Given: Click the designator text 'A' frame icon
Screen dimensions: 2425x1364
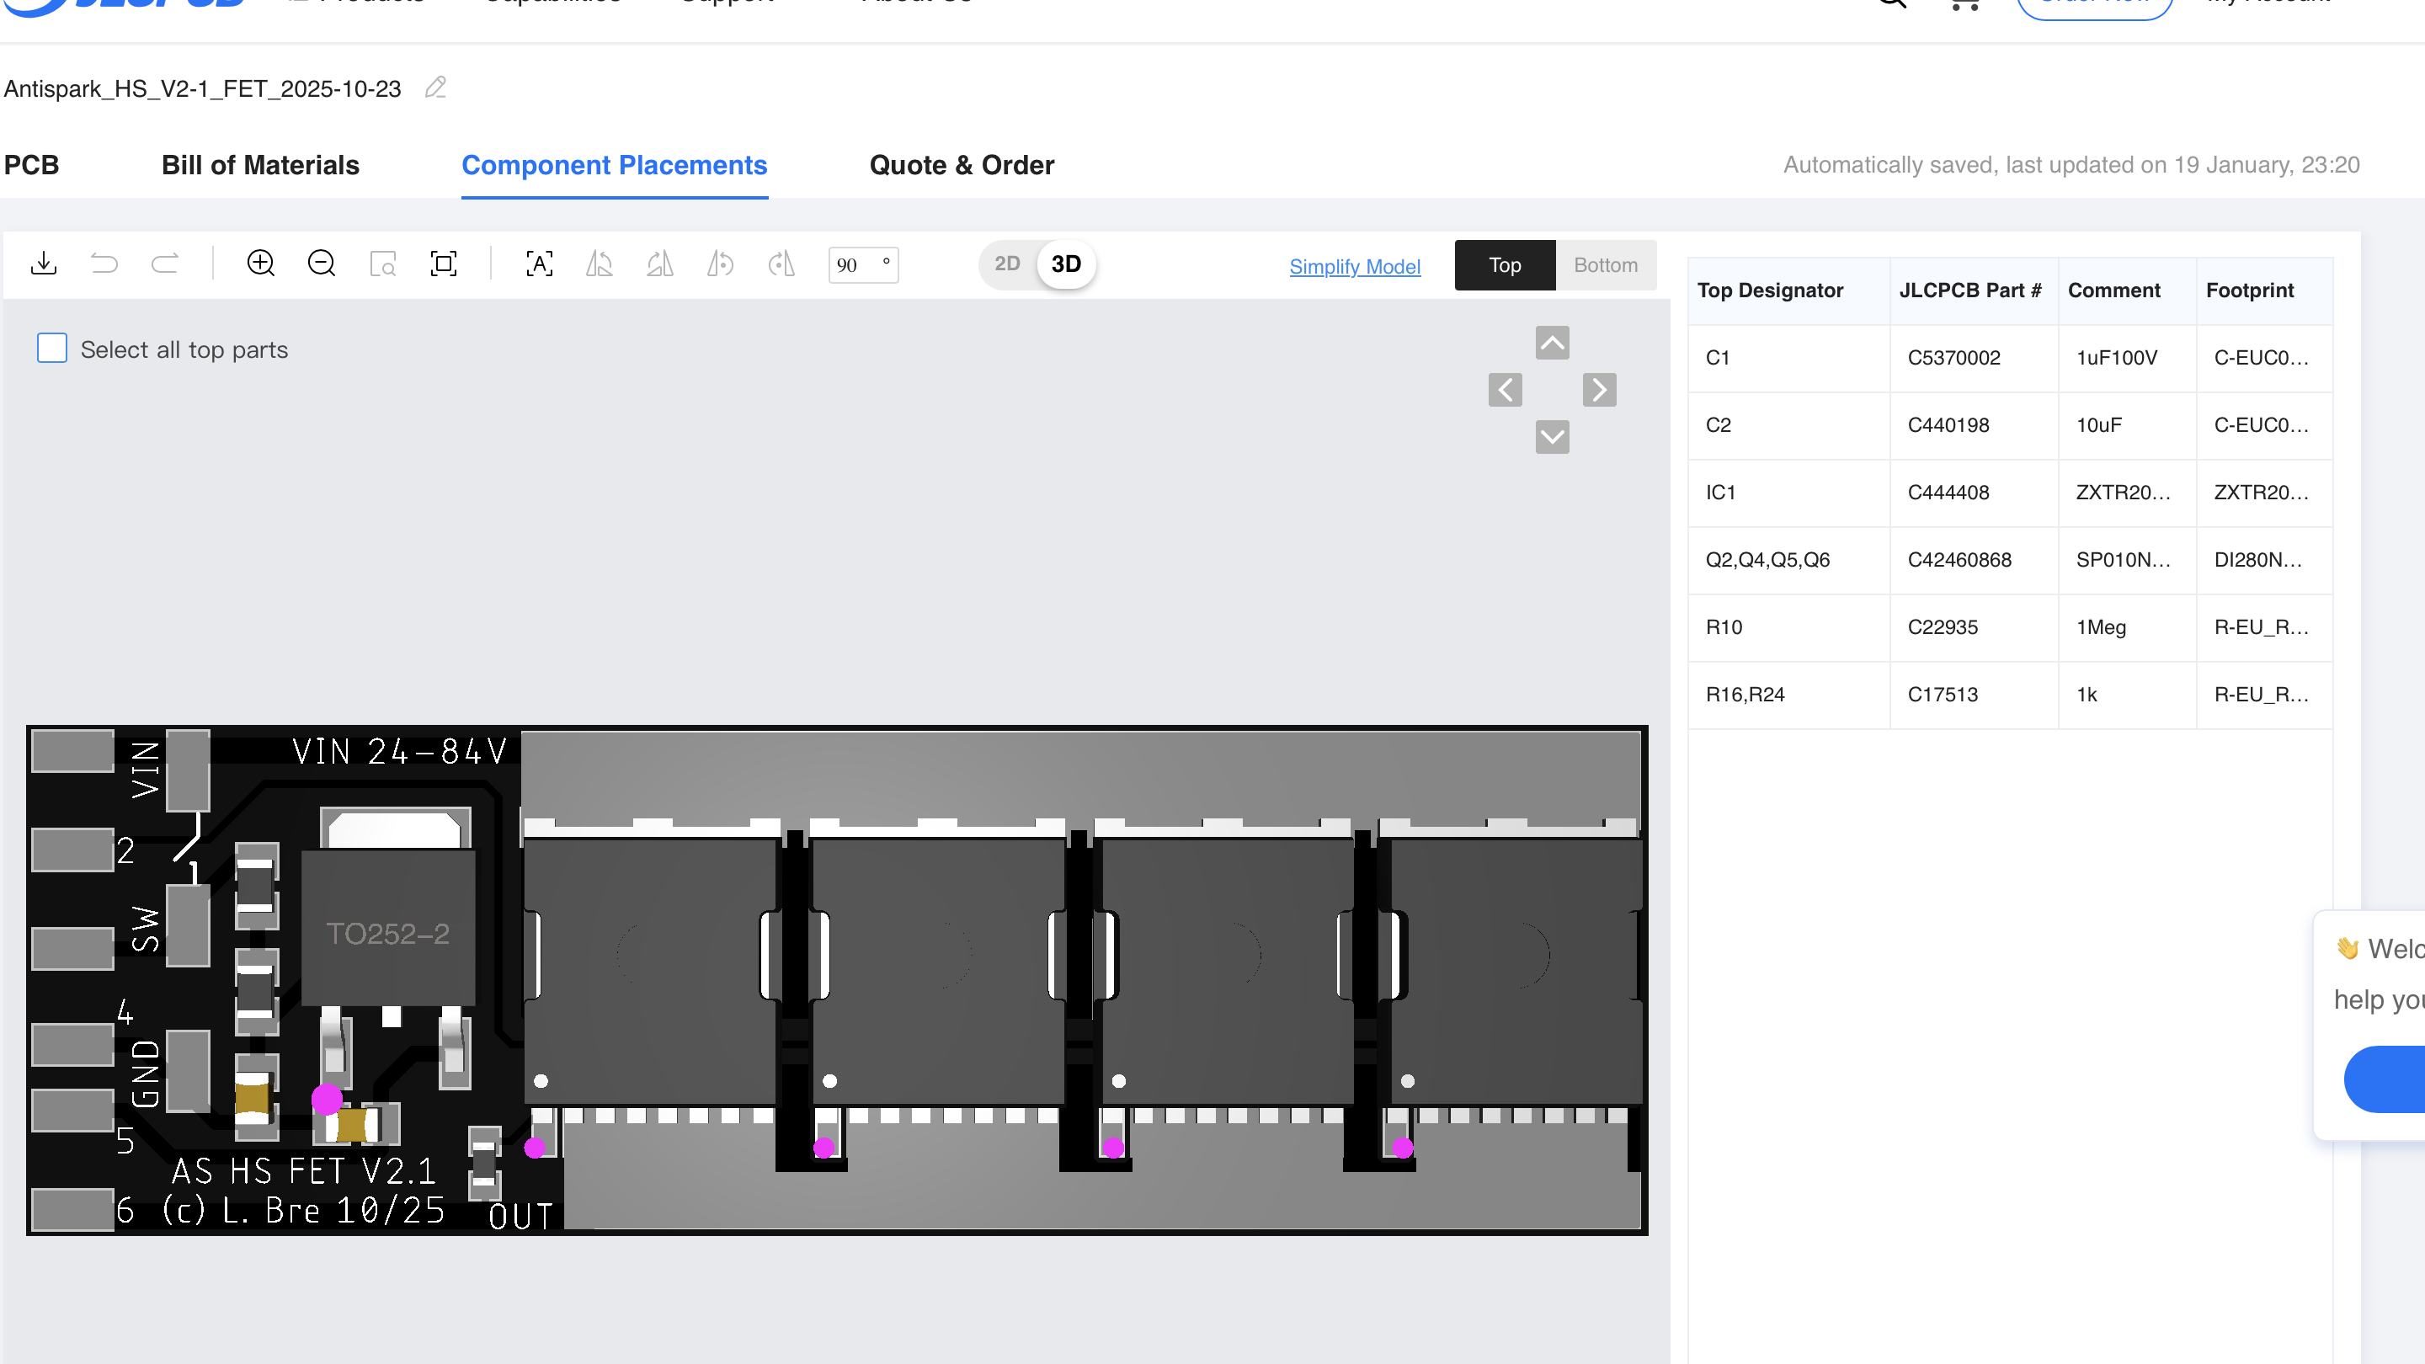Looking at the screenshot, I should coord(540,264).
